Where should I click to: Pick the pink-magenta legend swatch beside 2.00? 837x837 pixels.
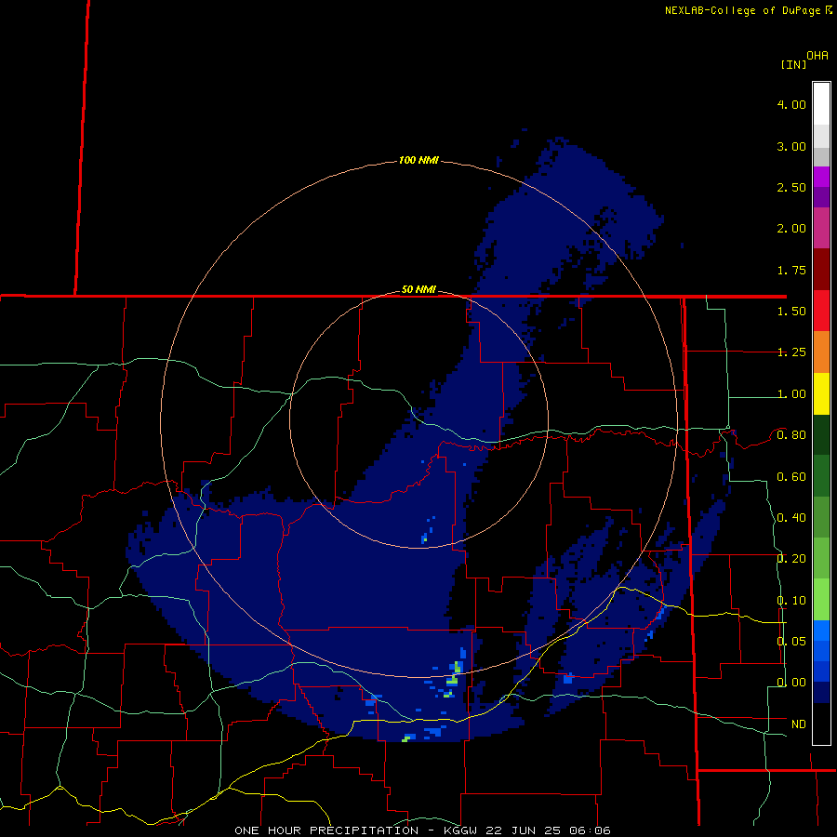[821, 228]
